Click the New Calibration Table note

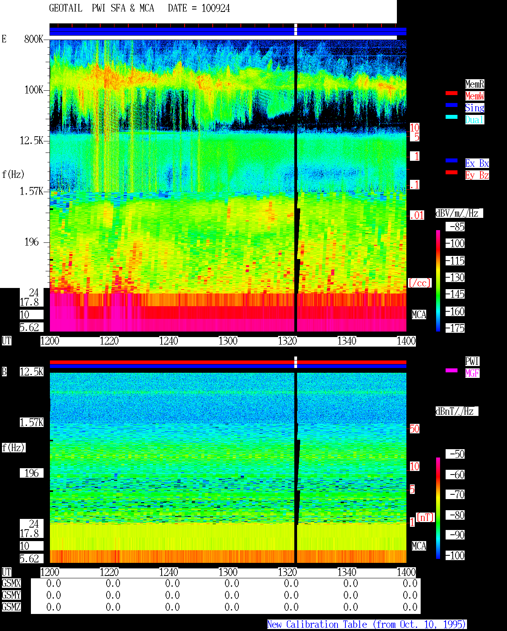367,625
